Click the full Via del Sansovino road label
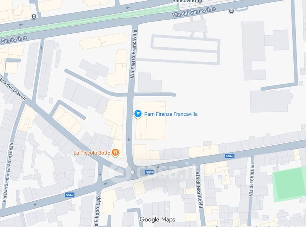The height and width of the screenshot is (227, 306). click(x=194, y=12)
